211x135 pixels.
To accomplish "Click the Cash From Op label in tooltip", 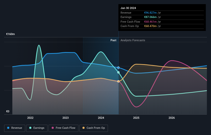I will (130, 26).
